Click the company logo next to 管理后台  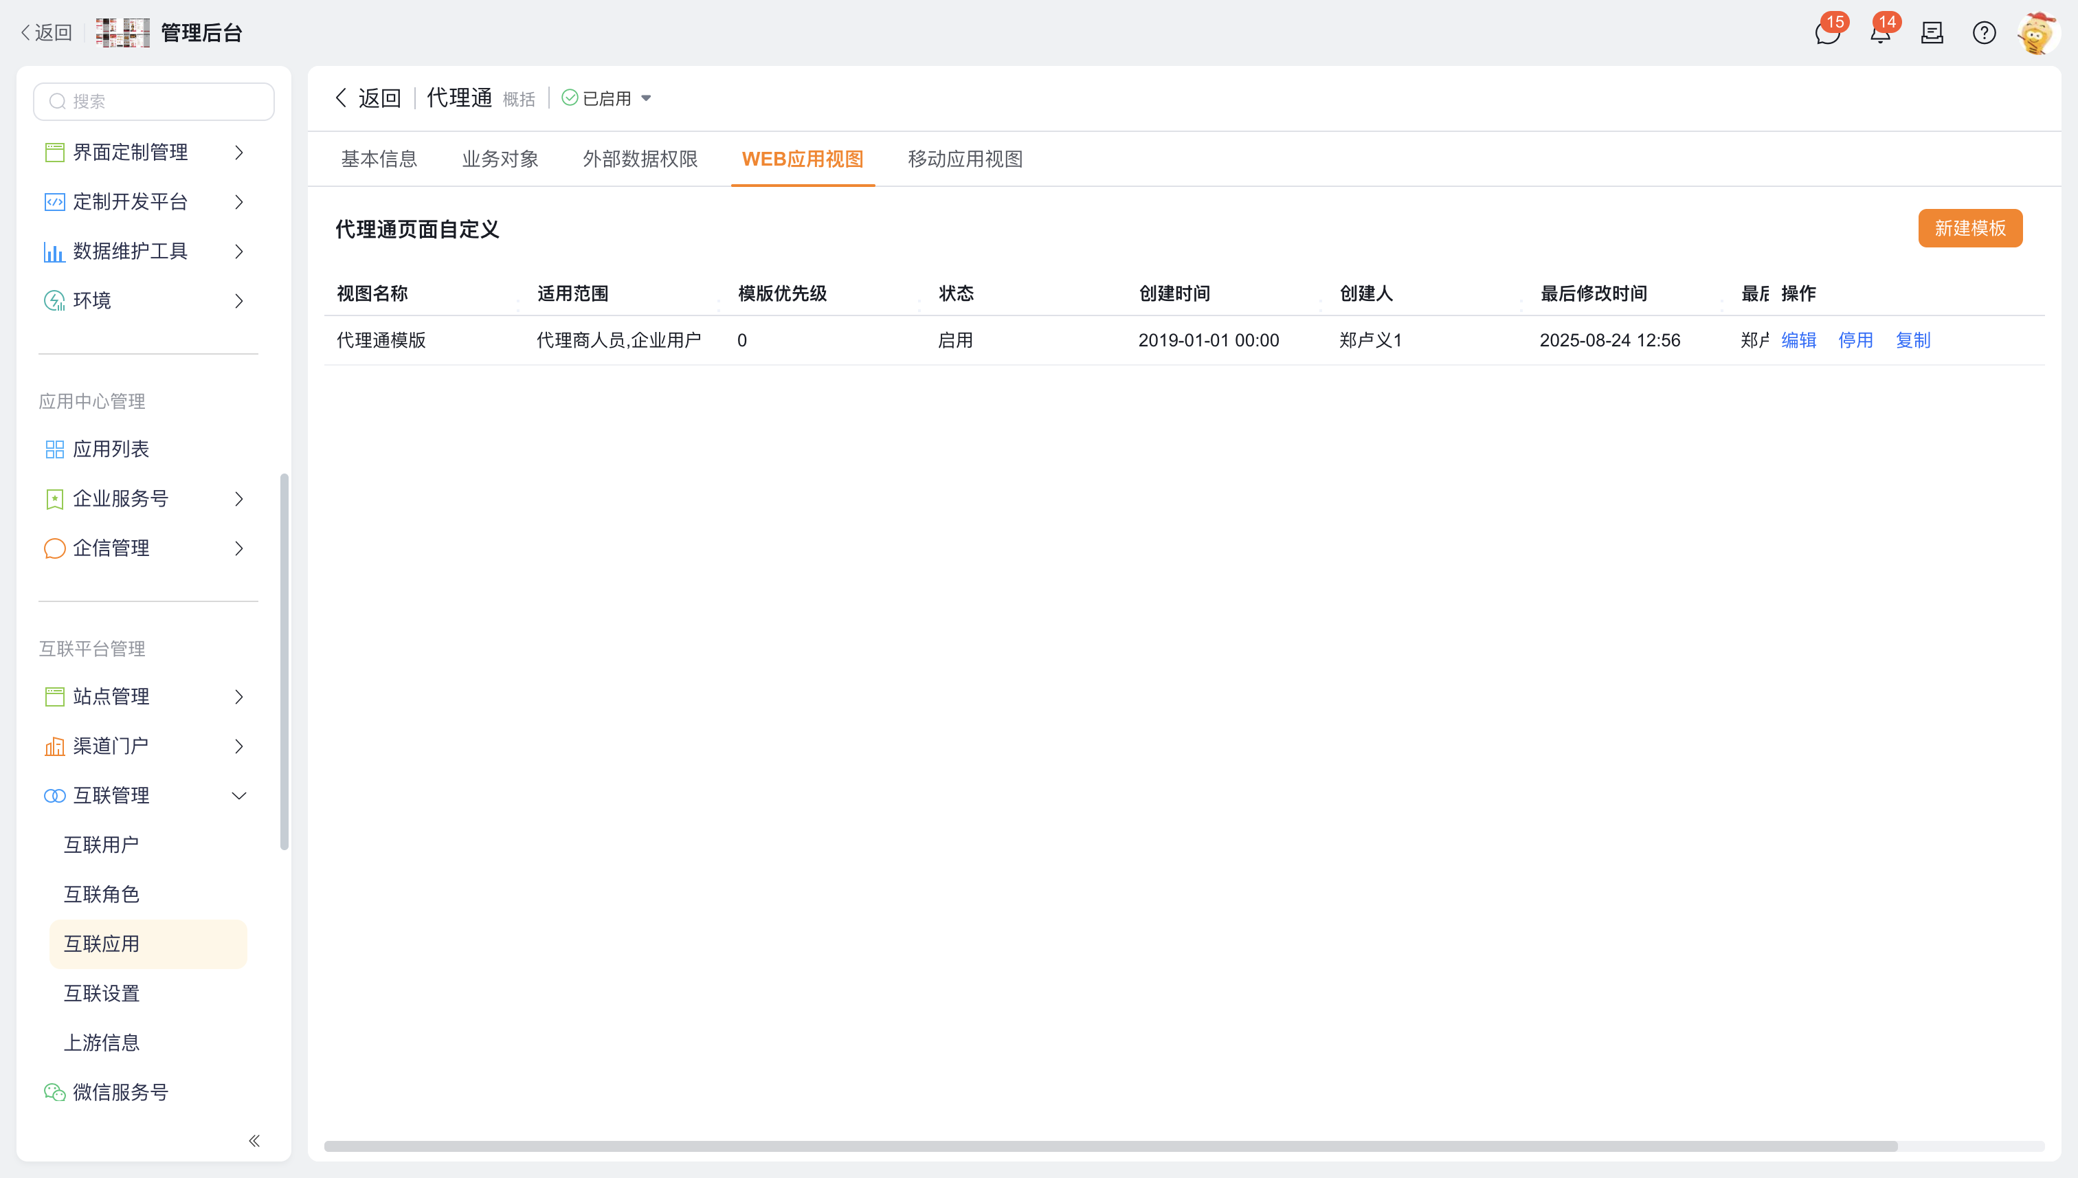[122, 33]
